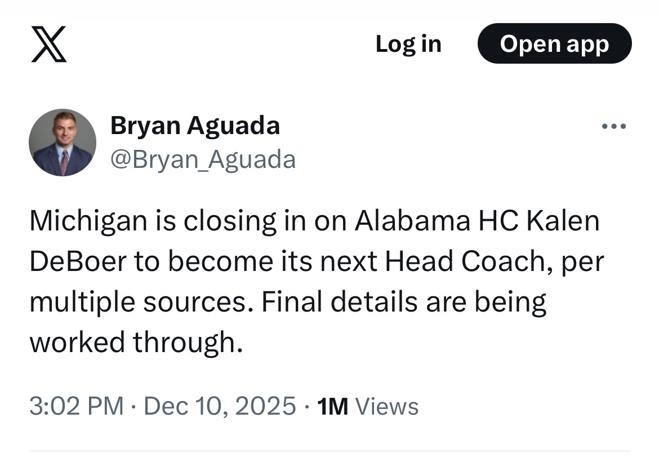Click the worked through text in post
Viewport: 659px width, 458px height.
tap(136, 342)
